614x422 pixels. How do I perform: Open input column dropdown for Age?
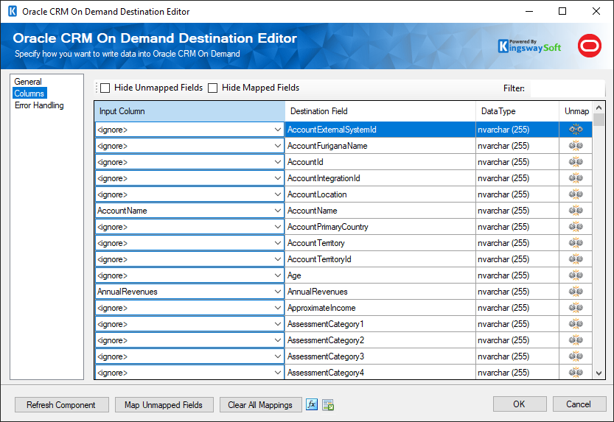pyautogui.click(x=278, y=275)
